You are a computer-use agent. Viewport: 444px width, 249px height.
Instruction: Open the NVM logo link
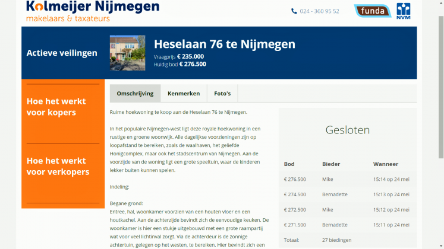[403, 11]
